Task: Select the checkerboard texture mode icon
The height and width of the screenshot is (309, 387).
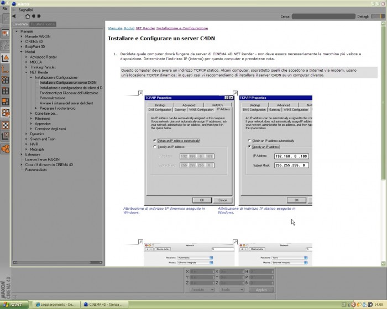Action: [x=5, y=125]
